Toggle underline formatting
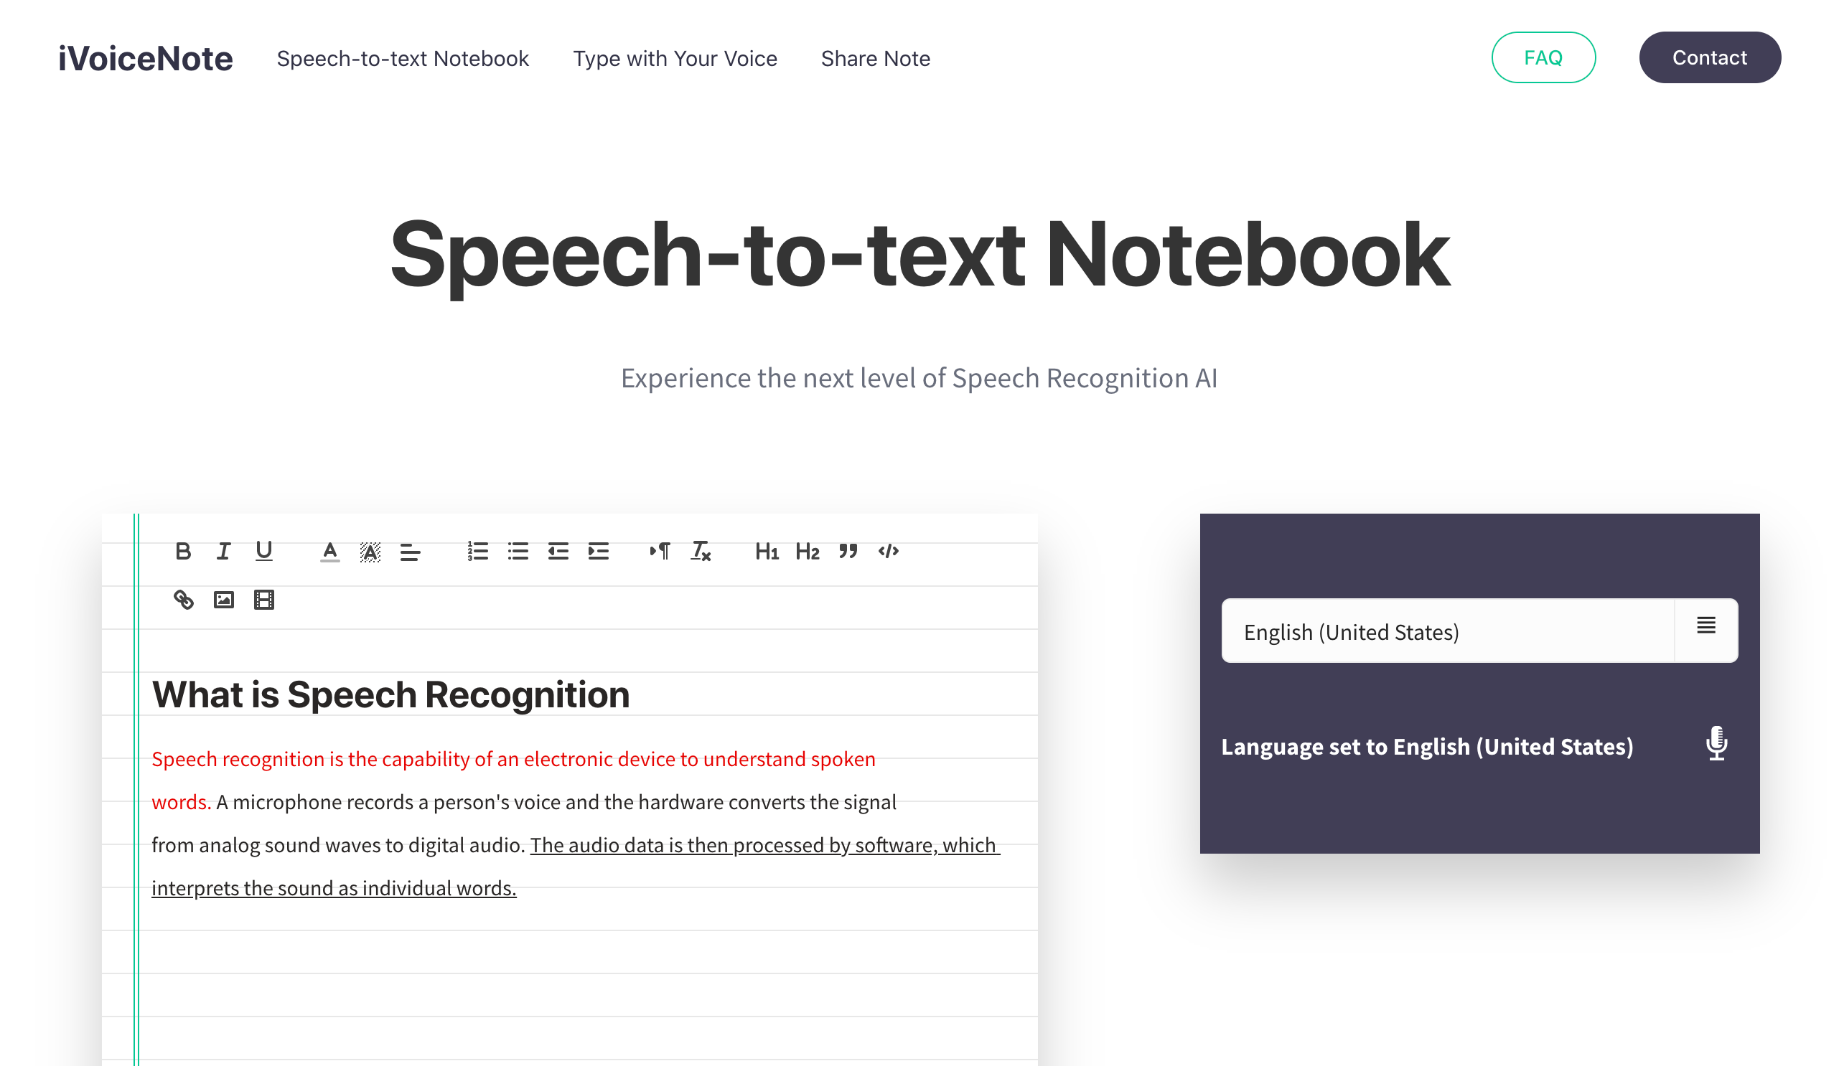 click(264, 551)
